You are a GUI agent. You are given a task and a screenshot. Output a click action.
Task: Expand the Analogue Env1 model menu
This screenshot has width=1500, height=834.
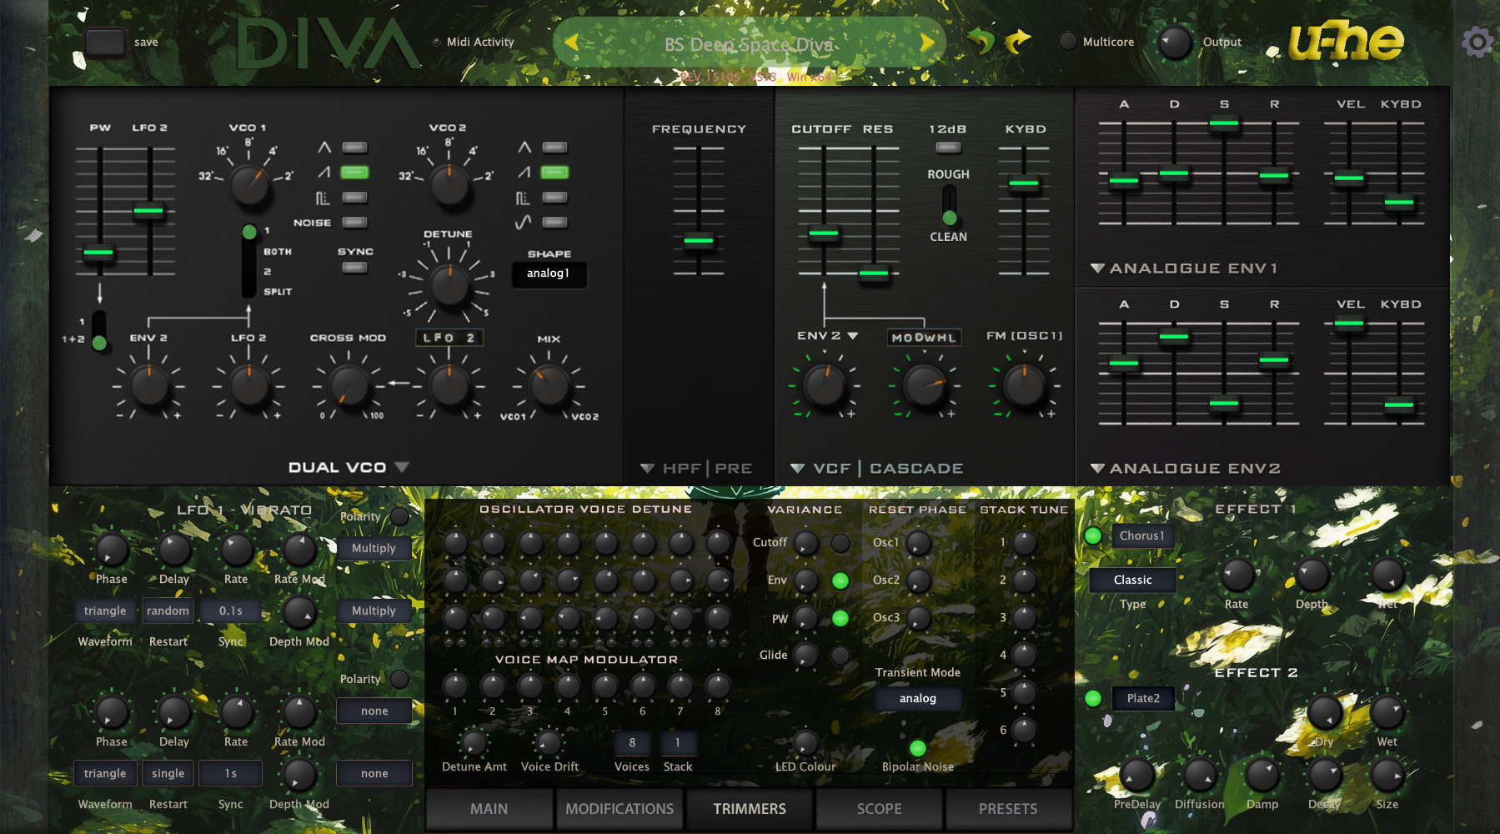1098,269
